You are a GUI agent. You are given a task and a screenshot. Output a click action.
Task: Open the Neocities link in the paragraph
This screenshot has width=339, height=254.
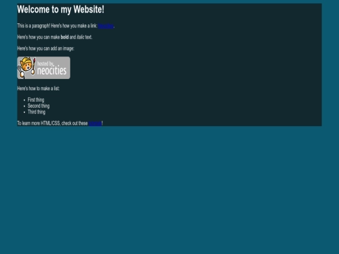105,26
